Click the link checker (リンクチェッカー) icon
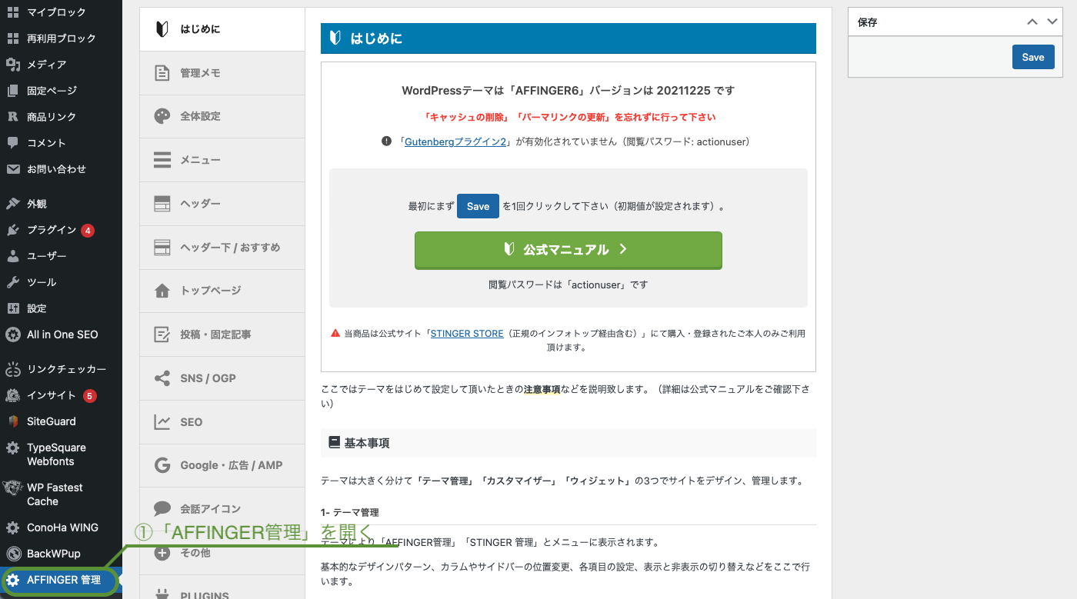The width and height of the screenshot is (1077, 599). click(12, 369)
